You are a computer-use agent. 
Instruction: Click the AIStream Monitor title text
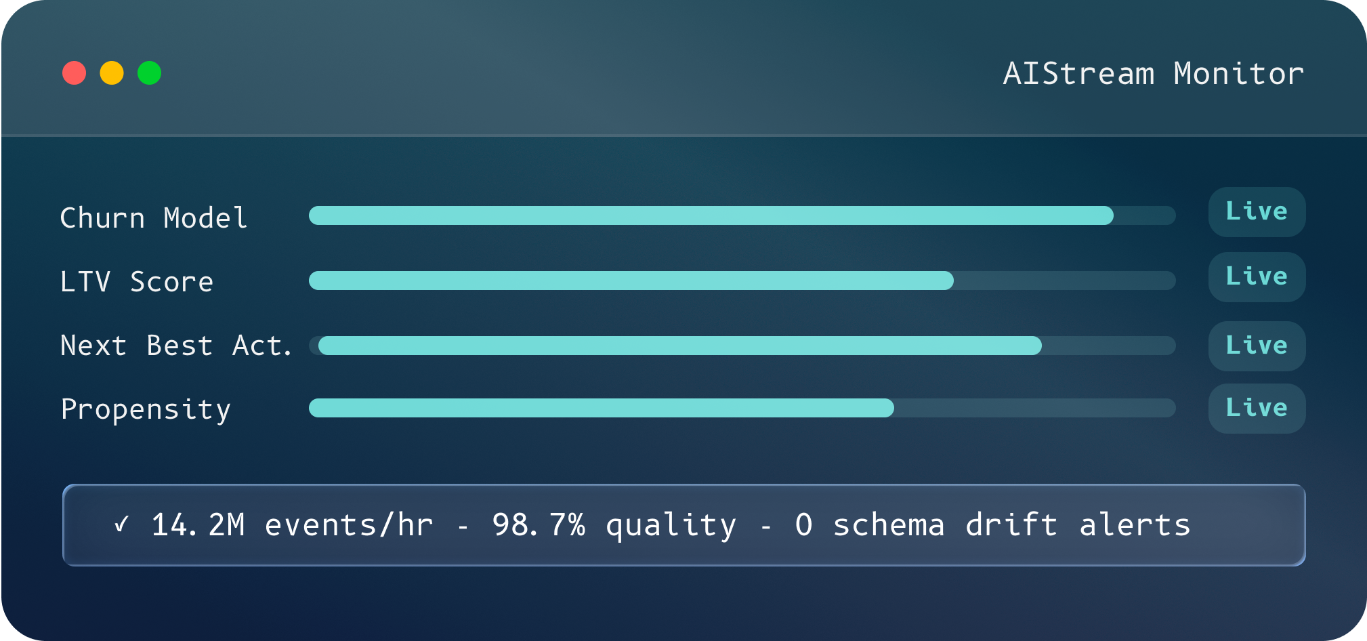click(x=1153, y=73)
